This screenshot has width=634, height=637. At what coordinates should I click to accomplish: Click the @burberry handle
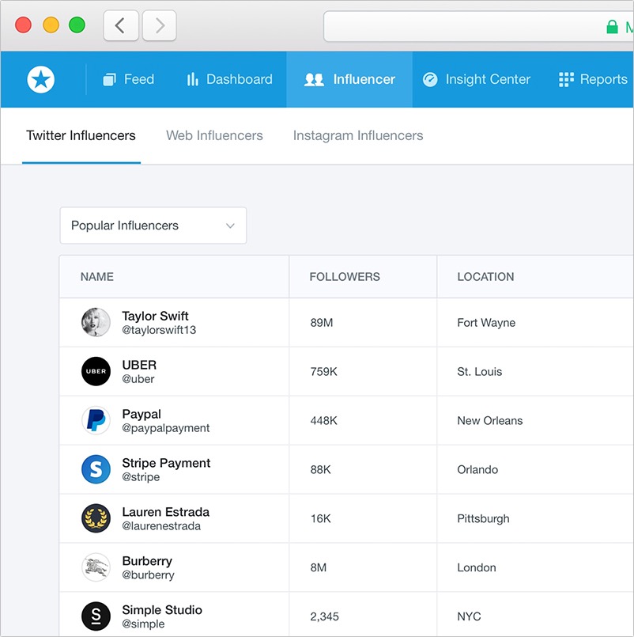click(148, 575)
